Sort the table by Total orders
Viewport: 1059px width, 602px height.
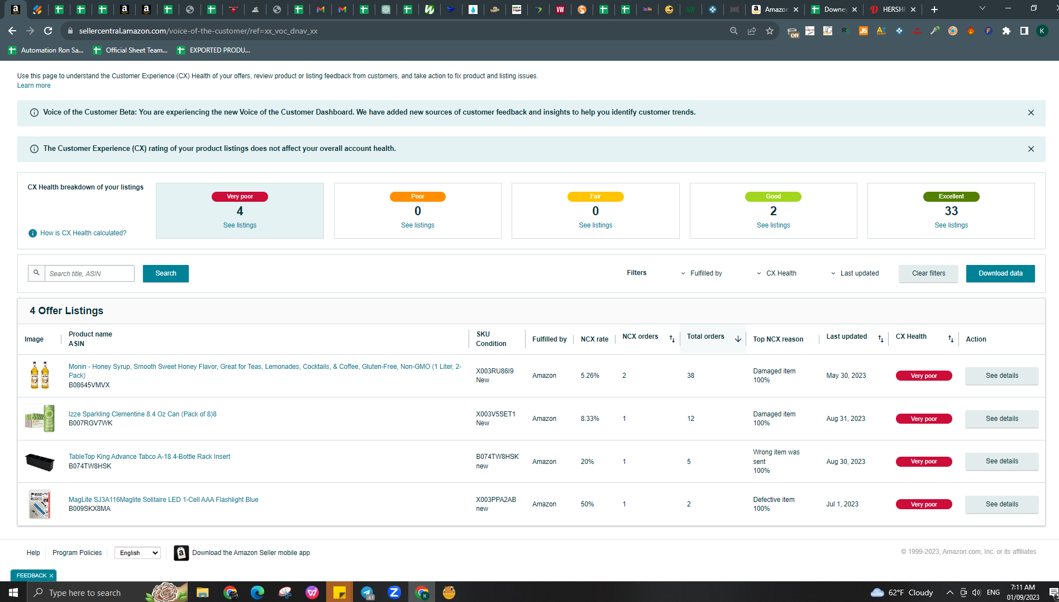pos(738,339)
